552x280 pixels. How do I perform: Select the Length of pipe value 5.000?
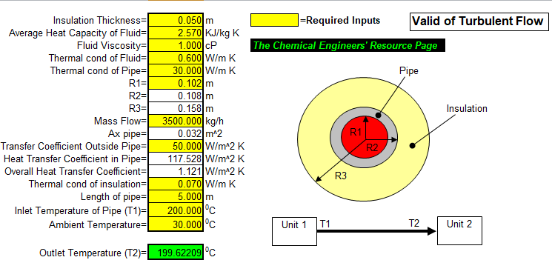[x=176, y=196]
